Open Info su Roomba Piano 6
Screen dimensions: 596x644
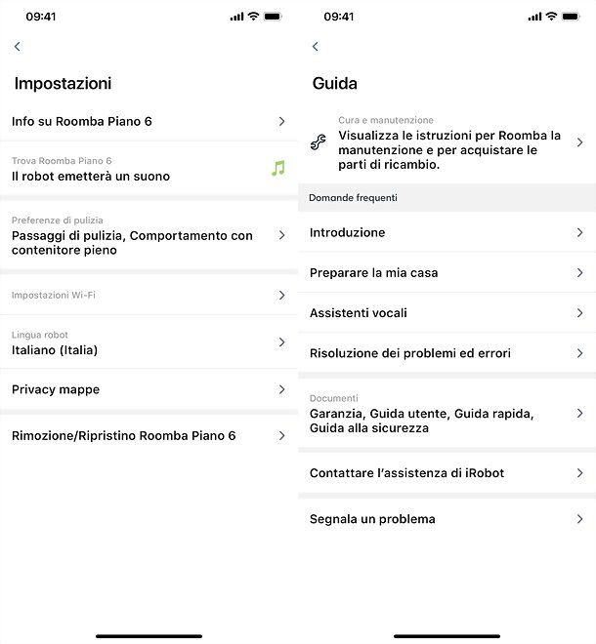(147, 121)
